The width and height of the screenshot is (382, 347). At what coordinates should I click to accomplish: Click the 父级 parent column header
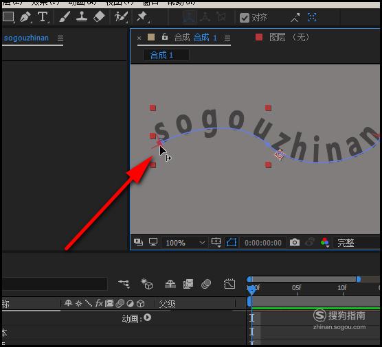coord(167,304)
